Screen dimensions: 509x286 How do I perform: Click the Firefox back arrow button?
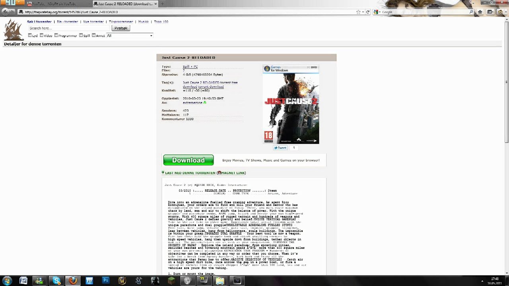click(5, 12)
